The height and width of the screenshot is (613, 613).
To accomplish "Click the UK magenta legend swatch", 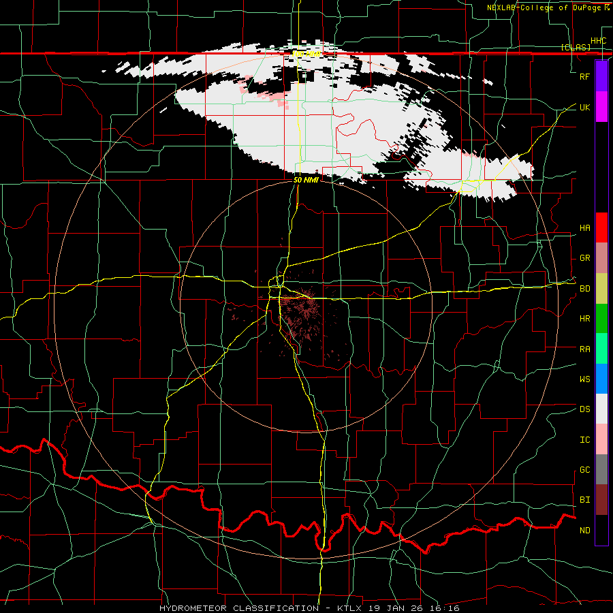I will click(x=601, y=107).
